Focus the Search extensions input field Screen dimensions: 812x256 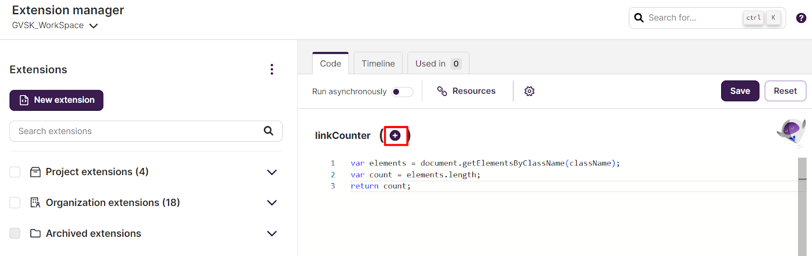click(x=146, y=131)
